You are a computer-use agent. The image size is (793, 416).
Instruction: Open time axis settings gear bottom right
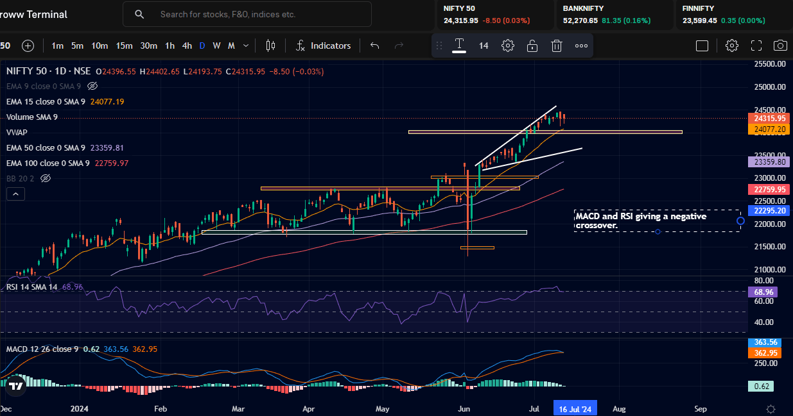771,408
